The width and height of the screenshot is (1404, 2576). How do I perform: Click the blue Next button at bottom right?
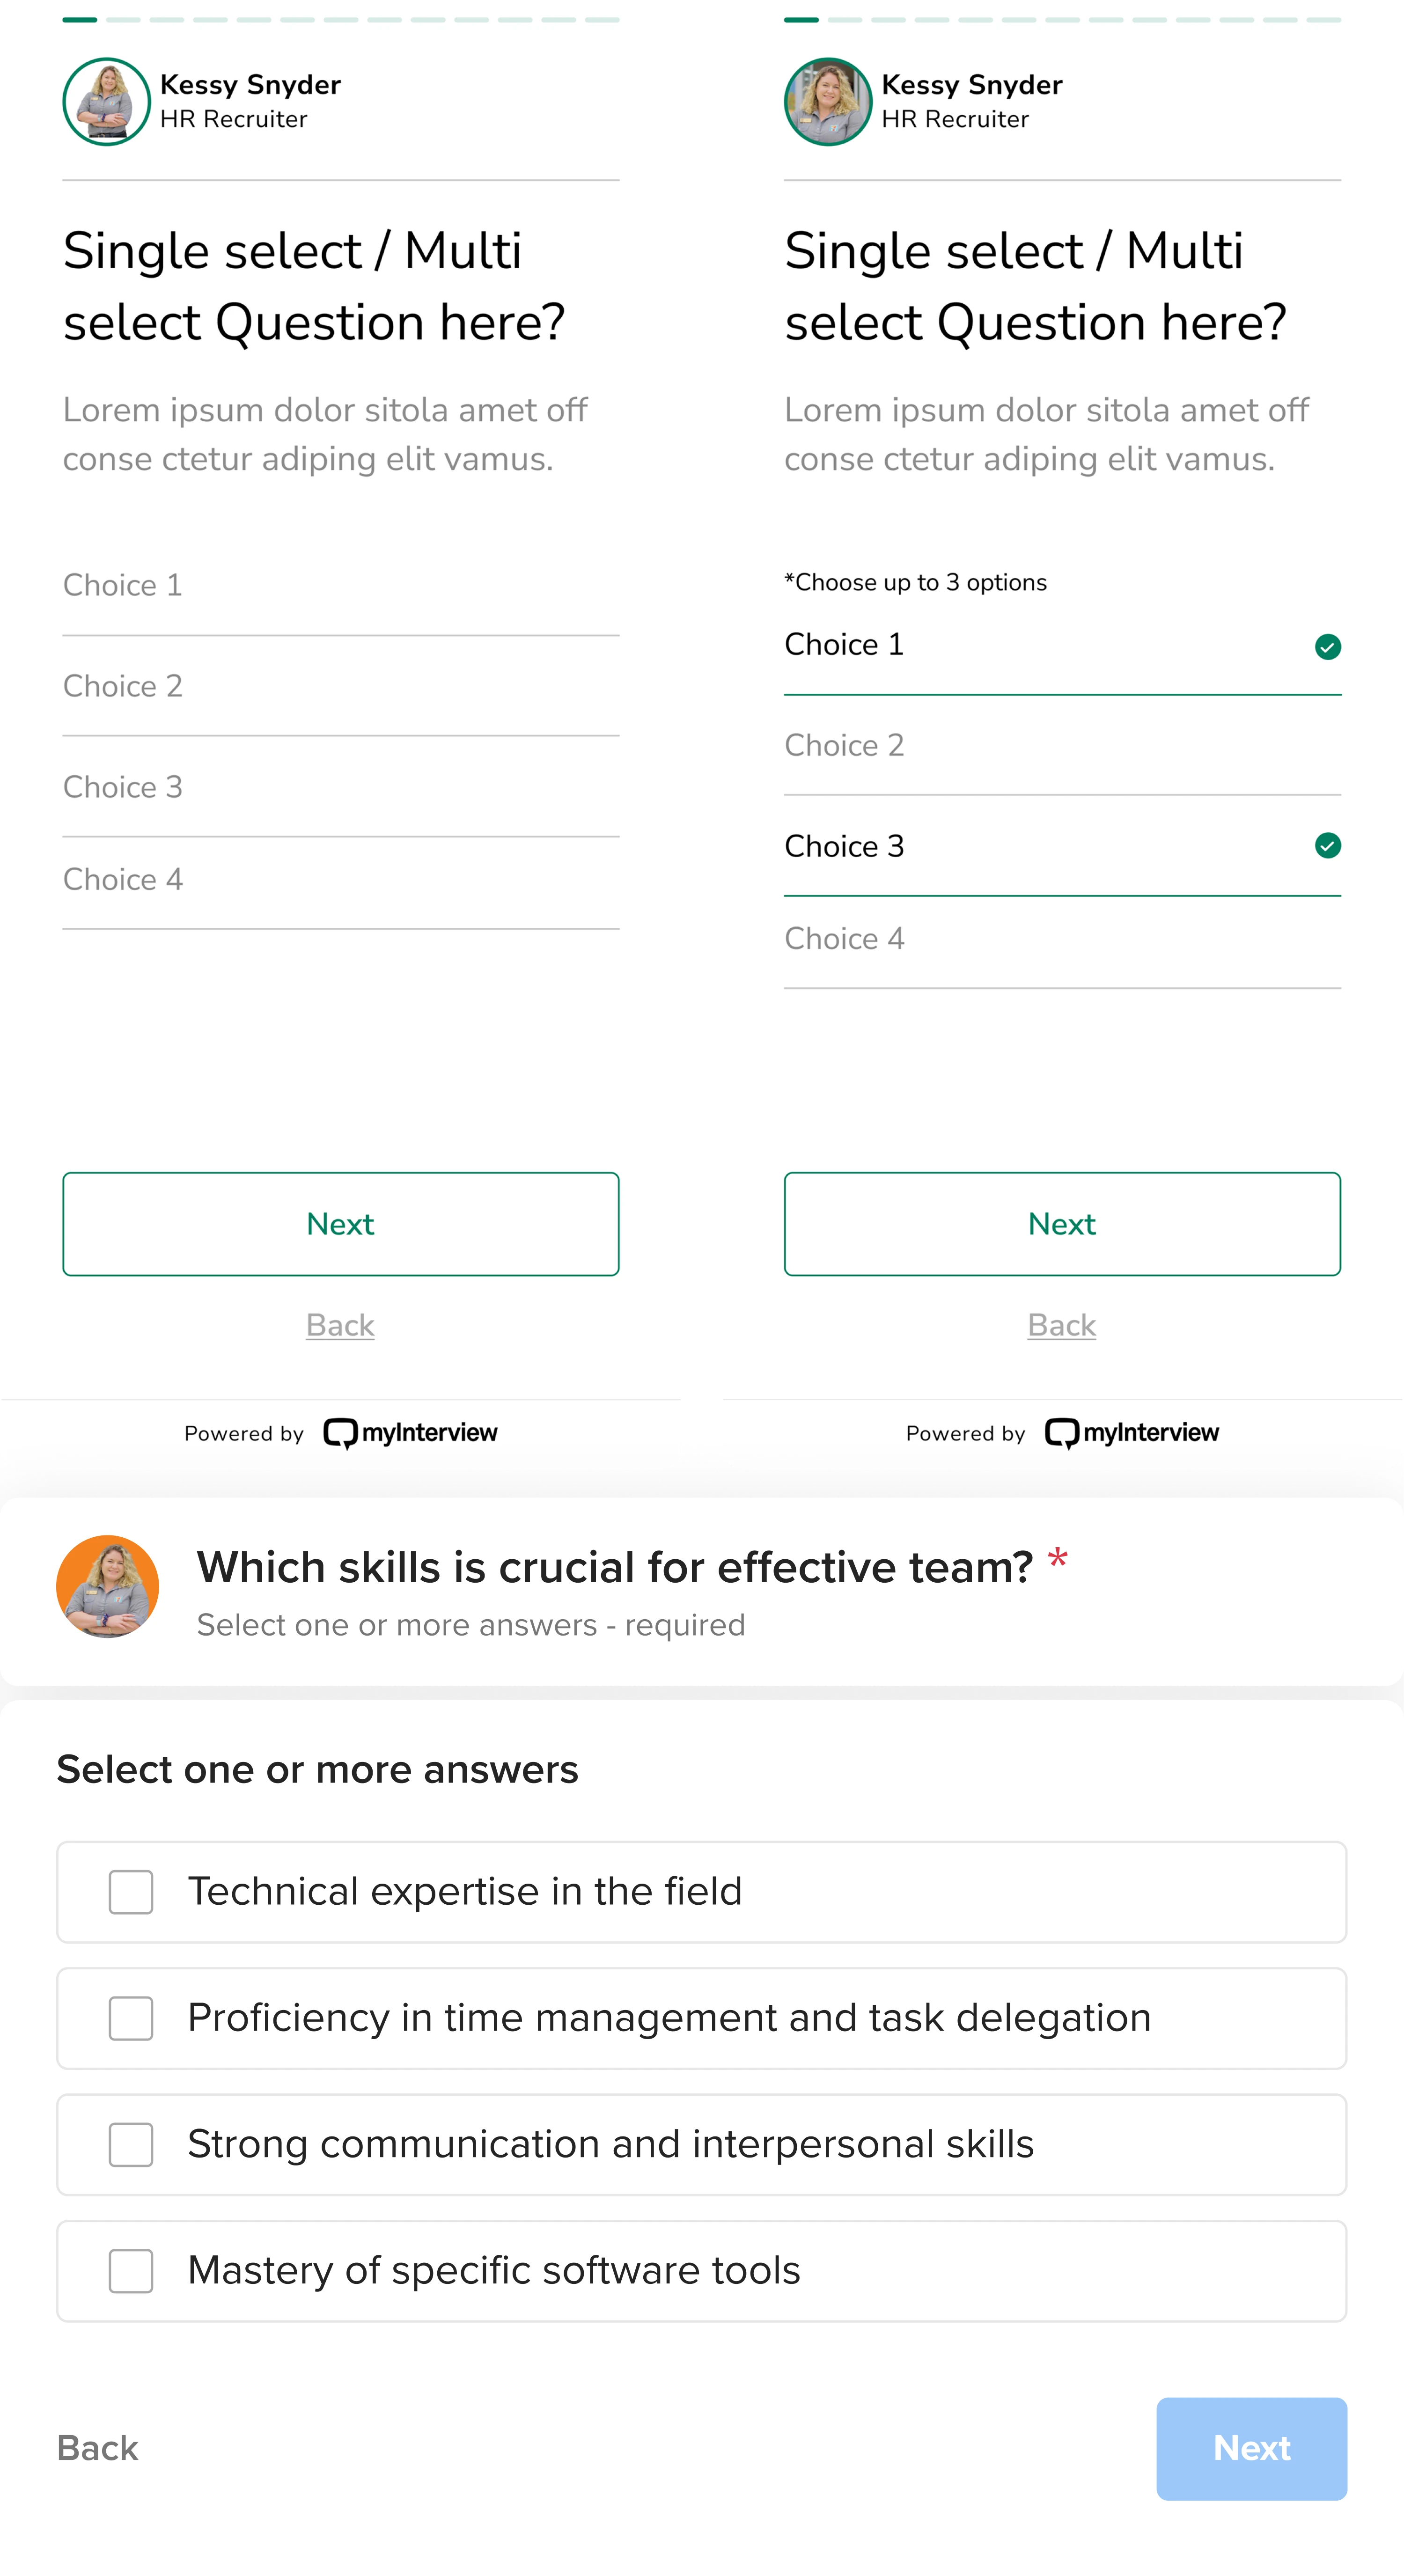pos(1251,2449)
